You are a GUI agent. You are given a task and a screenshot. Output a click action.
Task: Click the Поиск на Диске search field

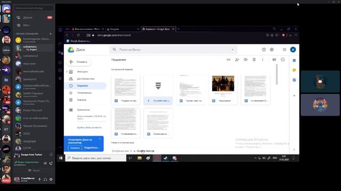[173, 49]
